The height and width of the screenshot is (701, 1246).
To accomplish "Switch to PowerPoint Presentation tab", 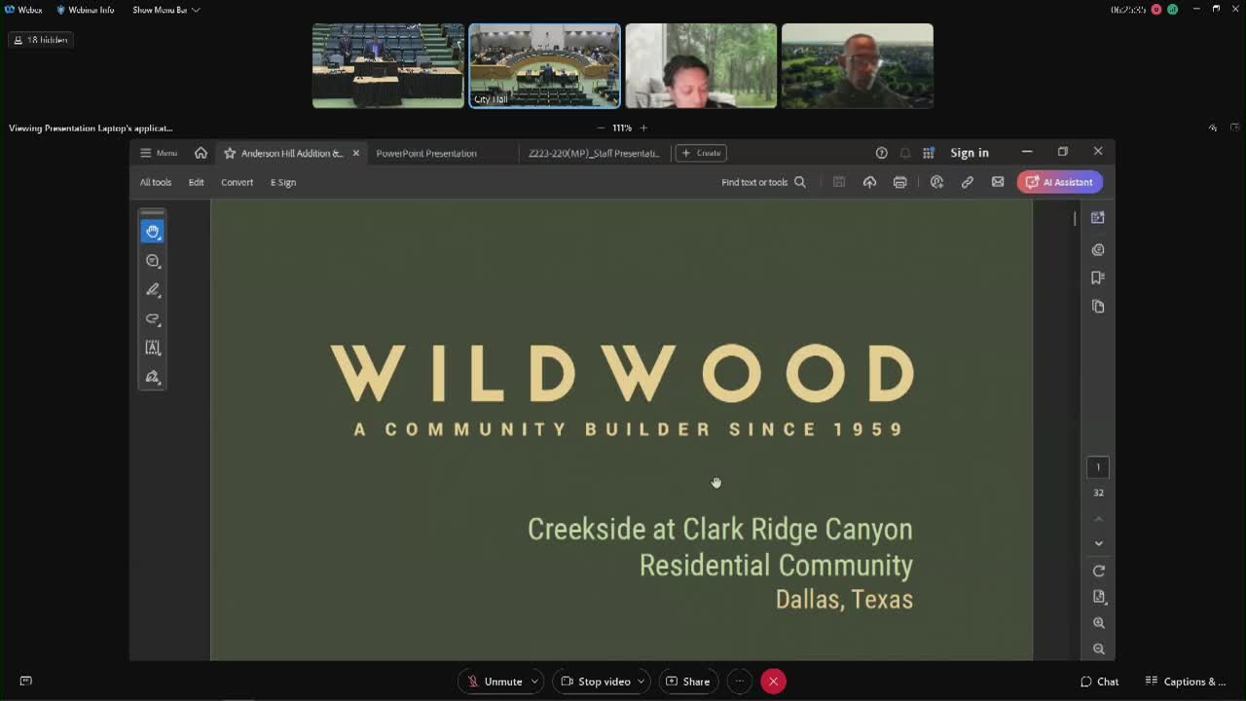I will [426, 153].
